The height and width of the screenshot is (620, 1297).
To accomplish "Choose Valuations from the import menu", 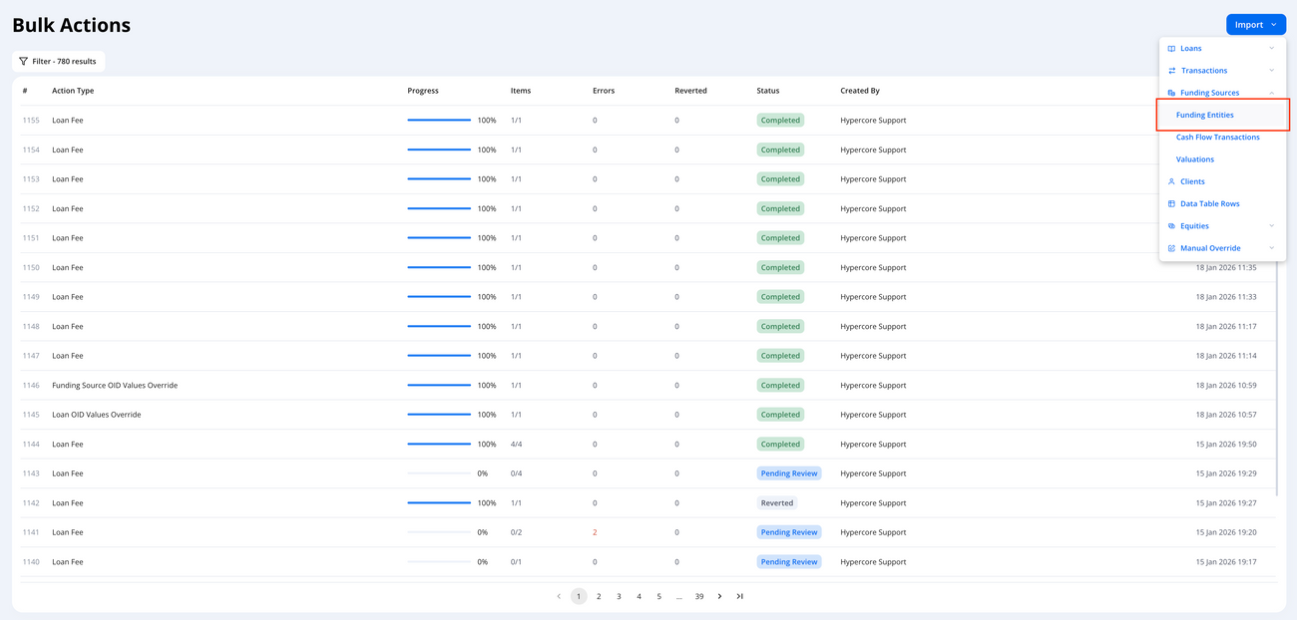I will pos(1194,159).
